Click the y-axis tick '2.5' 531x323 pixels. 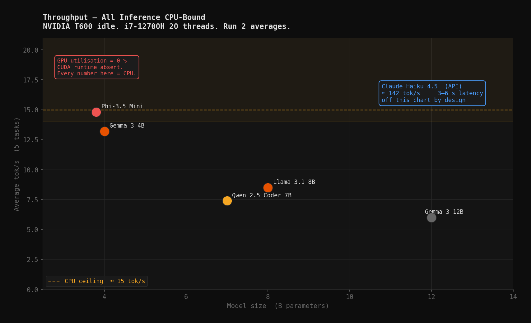pyautogui.click(x=33, y=260)
